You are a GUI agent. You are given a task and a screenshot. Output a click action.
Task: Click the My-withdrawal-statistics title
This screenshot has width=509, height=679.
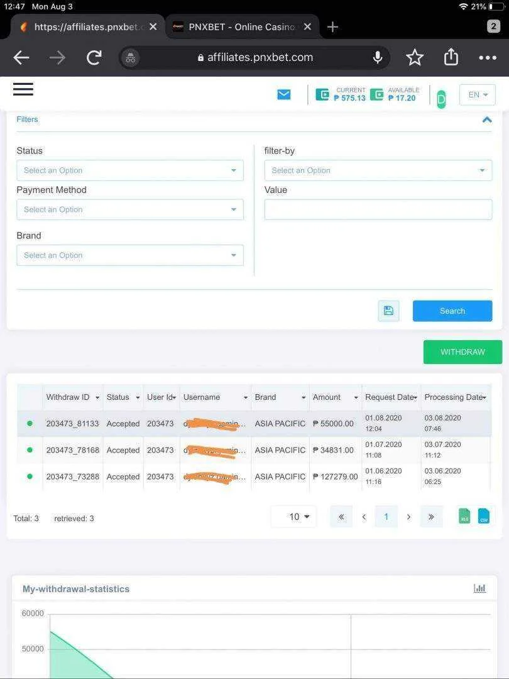coord(76,589)
